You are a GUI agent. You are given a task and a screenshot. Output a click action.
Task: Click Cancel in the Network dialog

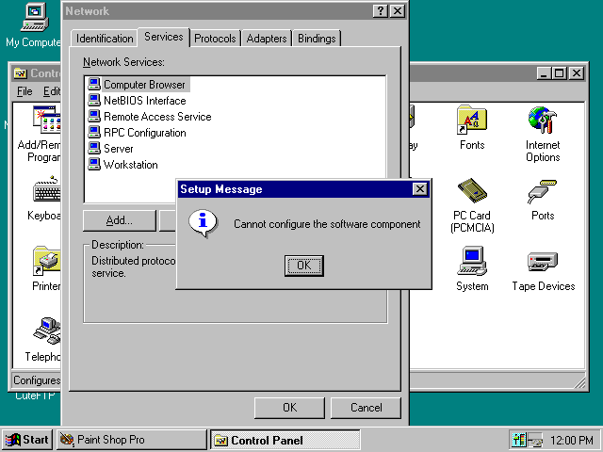pyautogui.click(x=366, y=408)
